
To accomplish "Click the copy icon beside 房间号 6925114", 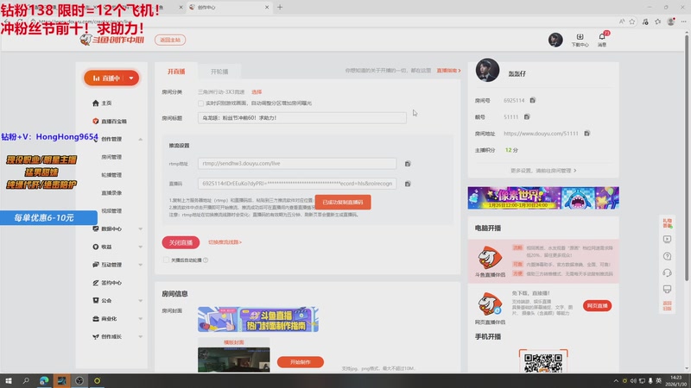I will [532, 100].
